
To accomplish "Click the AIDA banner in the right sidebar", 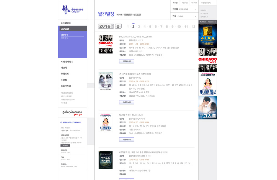I will 207,36.
